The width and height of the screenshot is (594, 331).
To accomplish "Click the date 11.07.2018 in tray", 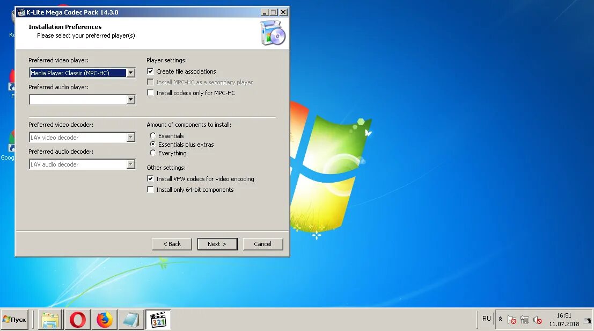I will (564, 324).
